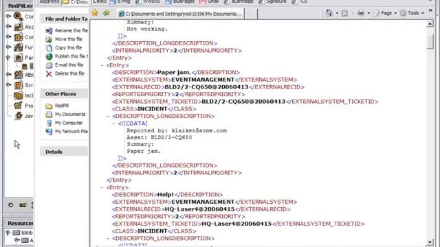Collapse the tdilib node under Resources
The height and width of the screenshot is (247, 440).
click(8, 233)
